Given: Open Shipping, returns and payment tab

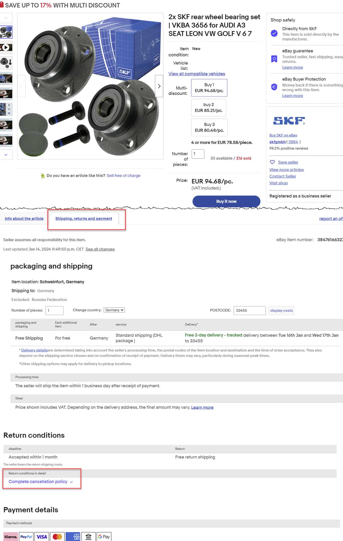Looking at the screenshot, I should (x=84, y=219).
